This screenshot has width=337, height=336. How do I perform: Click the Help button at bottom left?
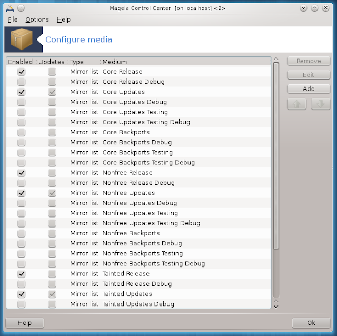pyautogui.click(x=25, y=323)
